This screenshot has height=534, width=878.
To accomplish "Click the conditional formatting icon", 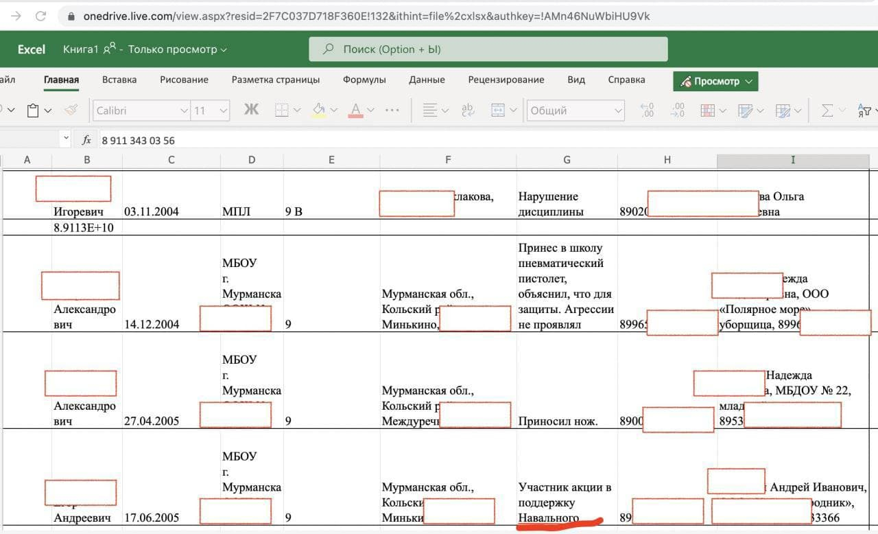I will 707,110.
